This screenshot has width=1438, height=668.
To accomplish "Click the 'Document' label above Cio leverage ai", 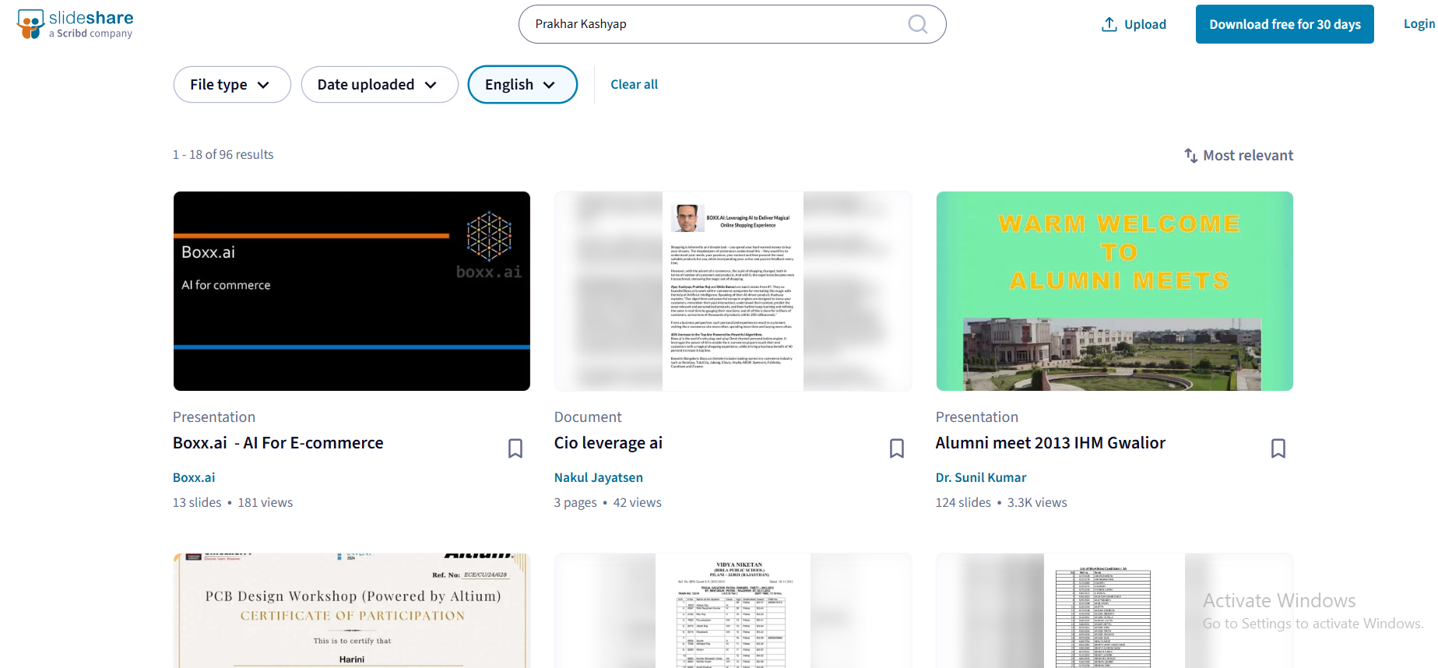I will pos(588,417).
